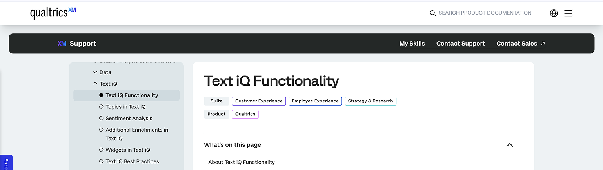Open the Feedback side tab
Screen dimensions: 603x170
(x=6, y=163)
